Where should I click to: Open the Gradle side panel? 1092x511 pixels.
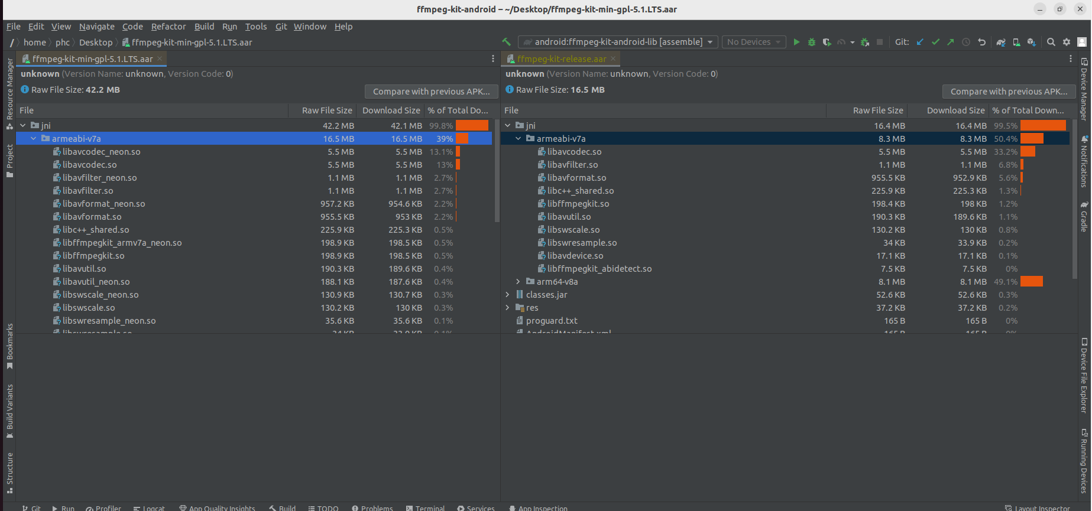pos(1084,217)
